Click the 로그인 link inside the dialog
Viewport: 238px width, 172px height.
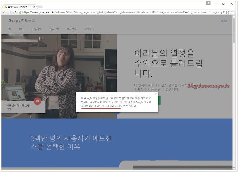point(85,106)
